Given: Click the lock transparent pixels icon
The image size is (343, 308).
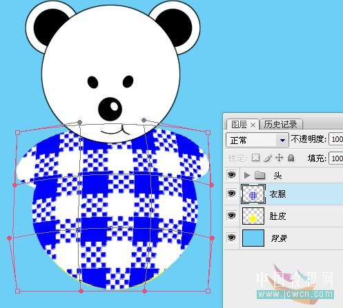Looking at the screenshot, I should point(256,158).
